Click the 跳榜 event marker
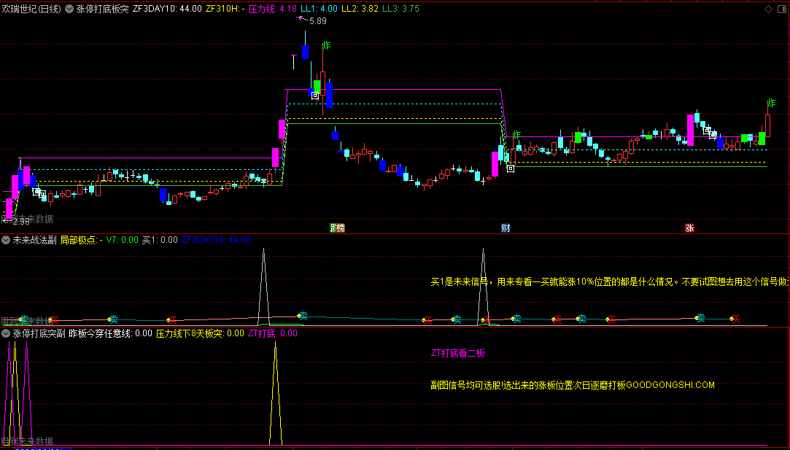The image size is (790, 450). coord(337,228)
